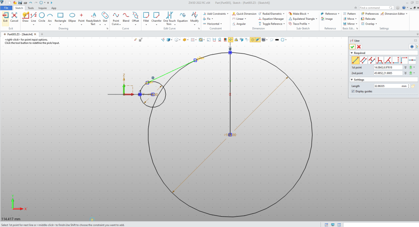Toggle Reference dimension option
The image size is (419, 227).
272,24
